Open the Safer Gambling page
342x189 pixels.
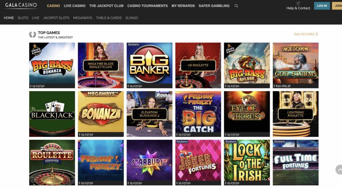click(x=214, y=6)
